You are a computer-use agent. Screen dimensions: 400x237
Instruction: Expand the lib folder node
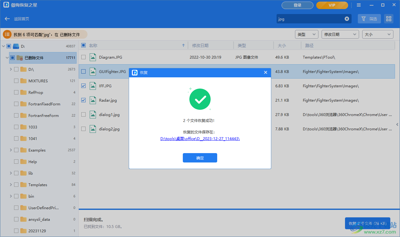coord(11,173)
